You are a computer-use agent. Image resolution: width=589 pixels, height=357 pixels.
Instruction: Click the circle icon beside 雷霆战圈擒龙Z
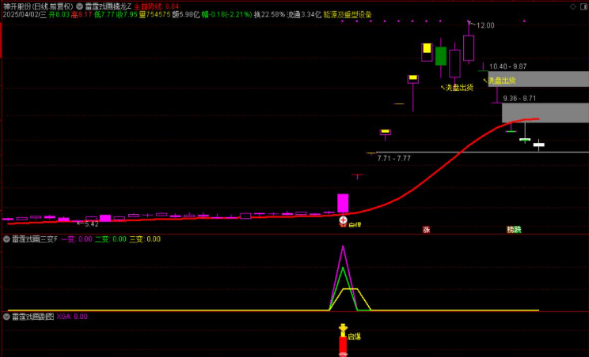point(79,6)
